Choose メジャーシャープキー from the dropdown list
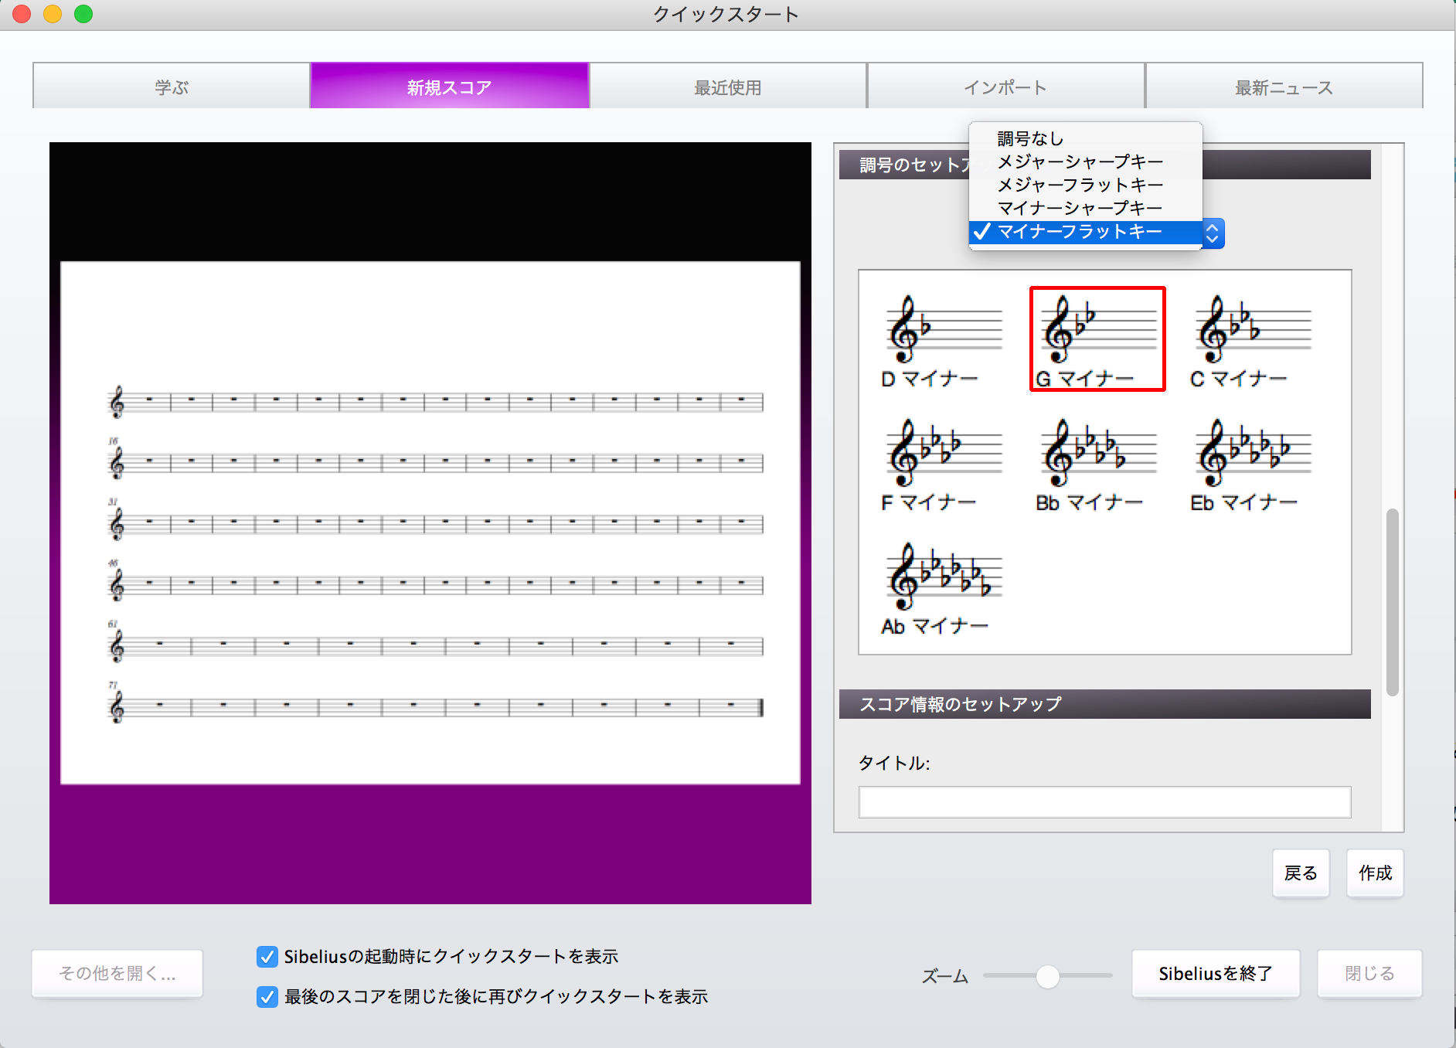The height and width of the screenshot is (1048, 1456). (x=1085, y=162)
